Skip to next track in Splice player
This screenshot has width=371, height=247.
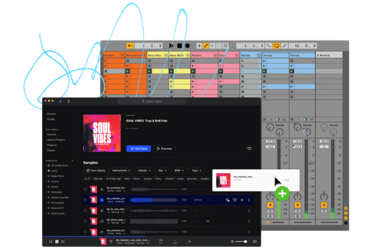point(63,241)
